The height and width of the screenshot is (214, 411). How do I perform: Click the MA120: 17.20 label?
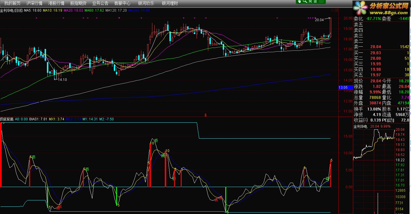pyautogui.click(x=116, y=10)
